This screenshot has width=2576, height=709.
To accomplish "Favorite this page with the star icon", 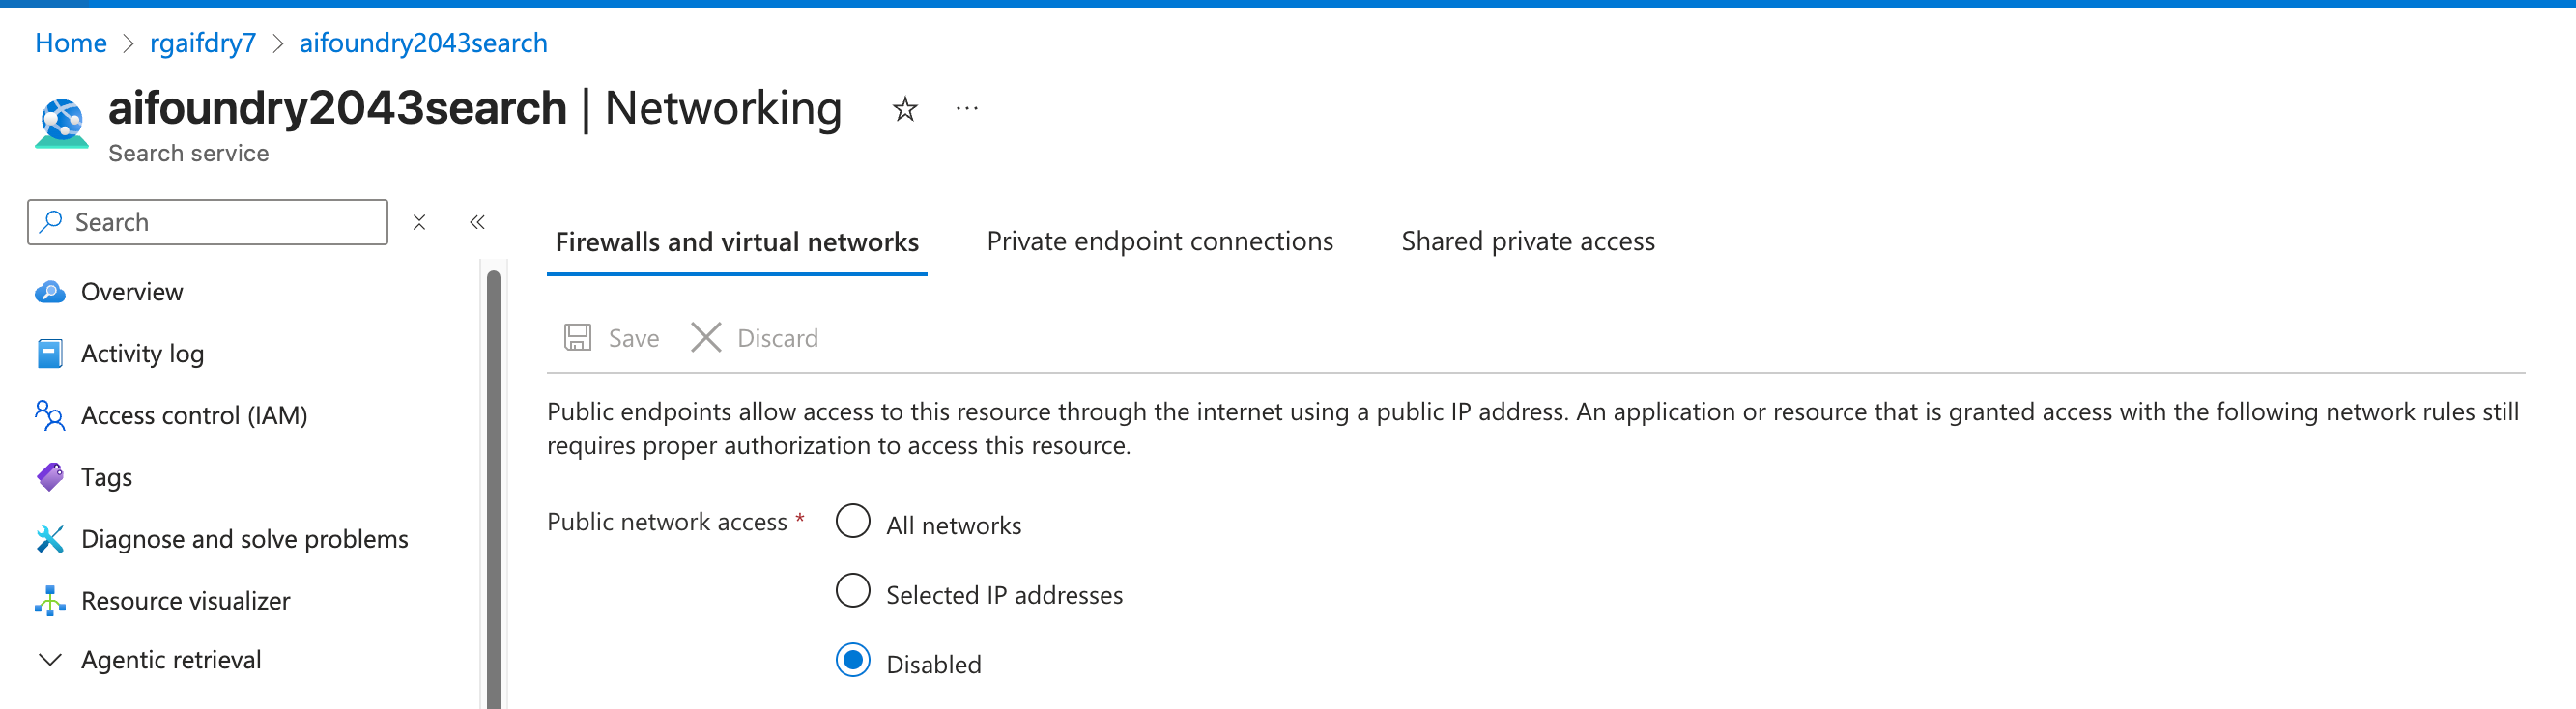I will point(904,109).
